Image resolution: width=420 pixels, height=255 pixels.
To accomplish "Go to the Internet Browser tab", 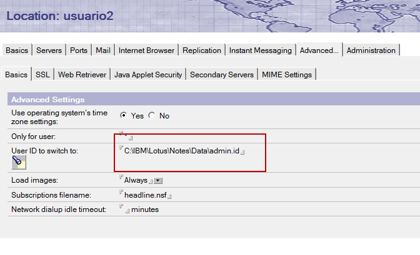I will click(x=146, y=51).
